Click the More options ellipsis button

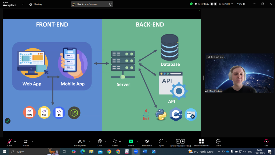click(x=218, y=142)
